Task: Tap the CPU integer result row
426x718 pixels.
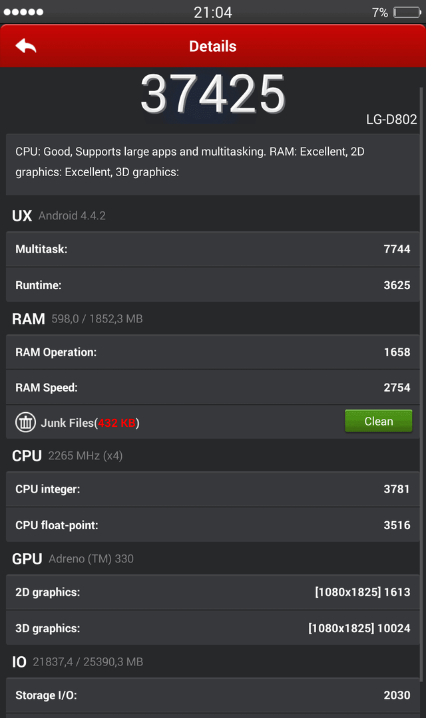Action: 213,489
